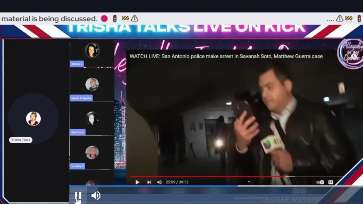Mute the outer stream player volume
363x204 pixels.
pos(96,195)
